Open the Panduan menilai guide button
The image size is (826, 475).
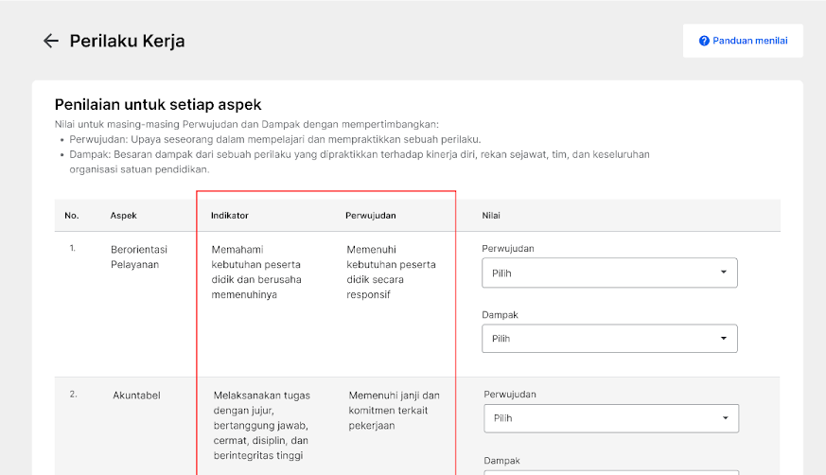point(743,41)
